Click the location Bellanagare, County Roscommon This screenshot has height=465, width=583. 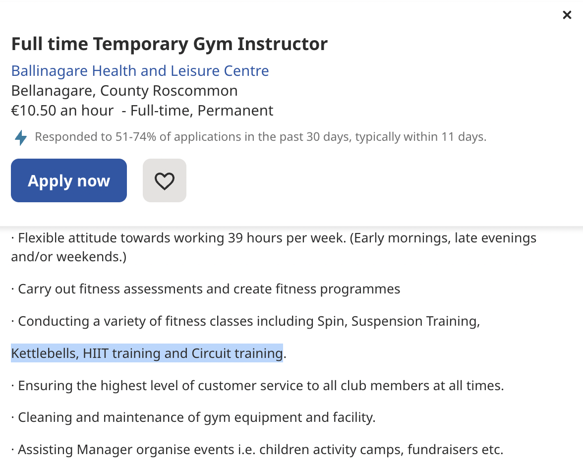click(124, 90)
